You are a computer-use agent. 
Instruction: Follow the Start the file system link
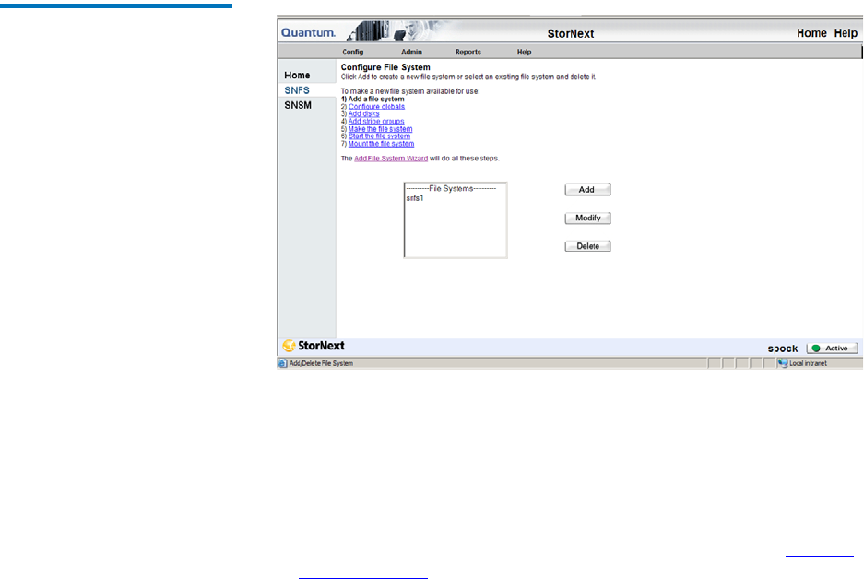tap(379, 136)
